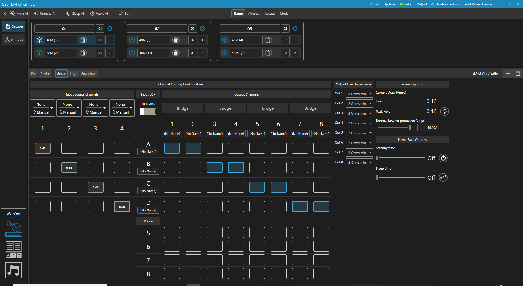Viewport: 523px width, 286px height.
Task: Open the Logs tab
Action: (74, 74)
